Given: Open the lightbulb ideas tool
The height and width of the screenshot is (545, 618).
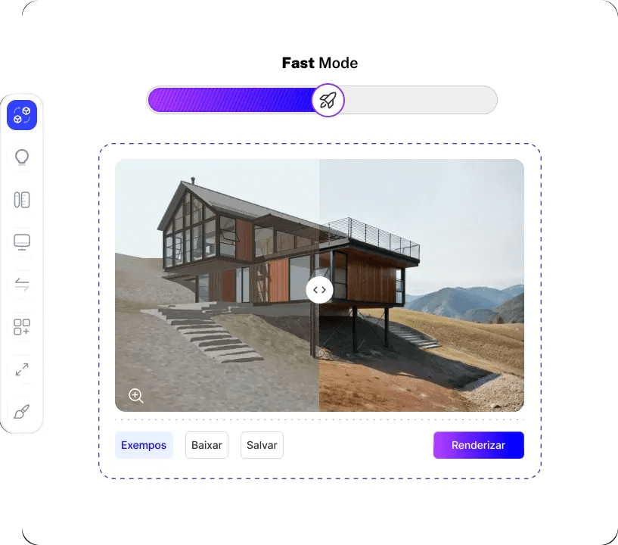Looking at the screenshot, I should click(x=22, y=157).
